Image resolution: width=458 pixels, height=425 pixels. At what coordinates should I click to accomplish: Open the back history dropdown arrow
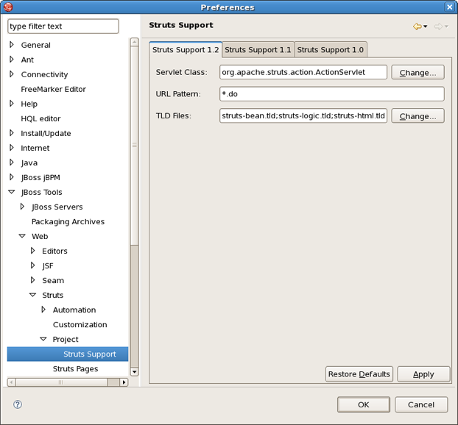pos(426,27)
